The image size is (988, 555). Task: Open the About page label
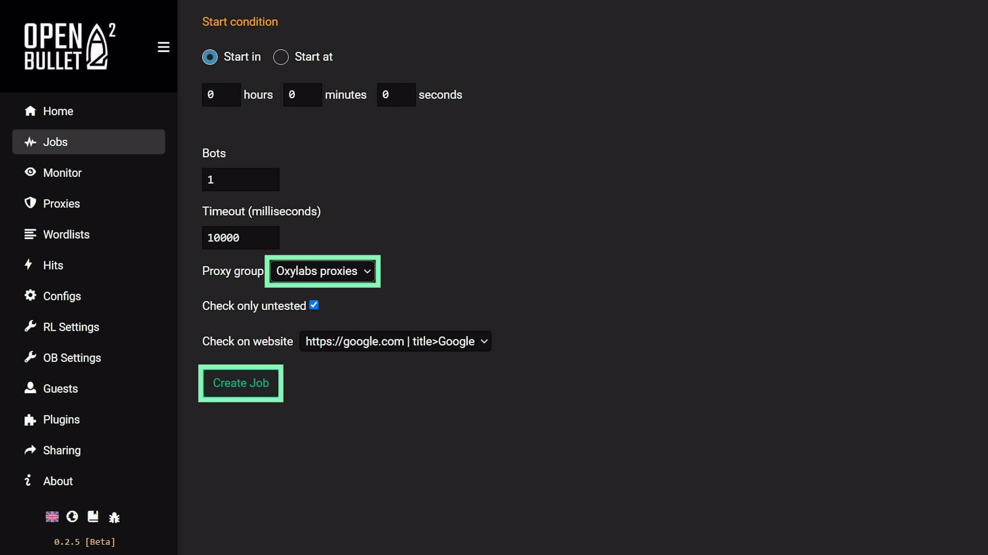(58, 481)
